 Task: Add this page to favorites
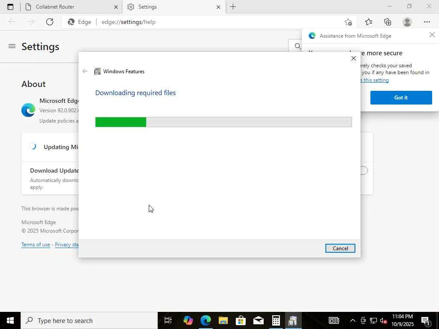(x=348, y=22)
